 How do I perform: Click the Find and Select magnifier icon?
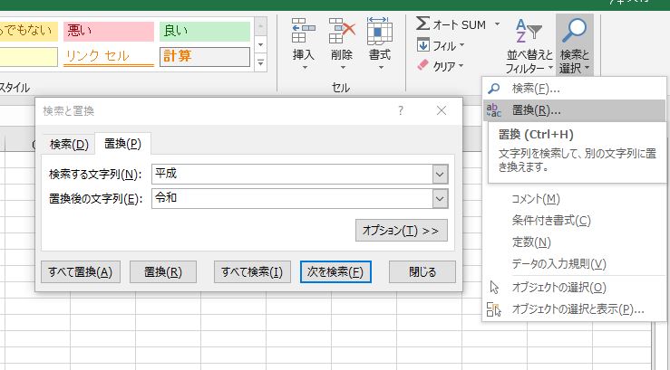point(574,30)
